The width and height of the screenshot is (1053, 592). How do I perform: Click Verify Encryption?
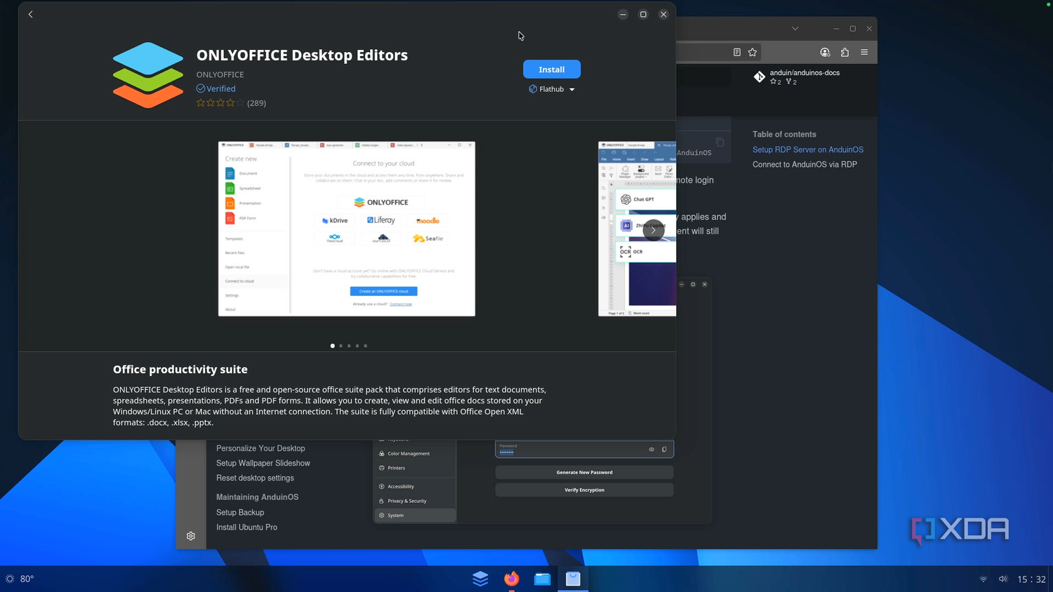(x=584, y=490)
